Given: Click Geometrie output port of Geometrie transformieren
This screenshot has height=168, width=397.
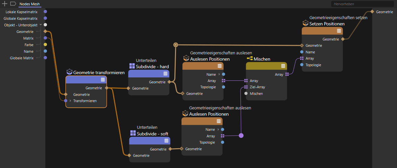Looking at the screenshot, I should (x=107, y=88).
